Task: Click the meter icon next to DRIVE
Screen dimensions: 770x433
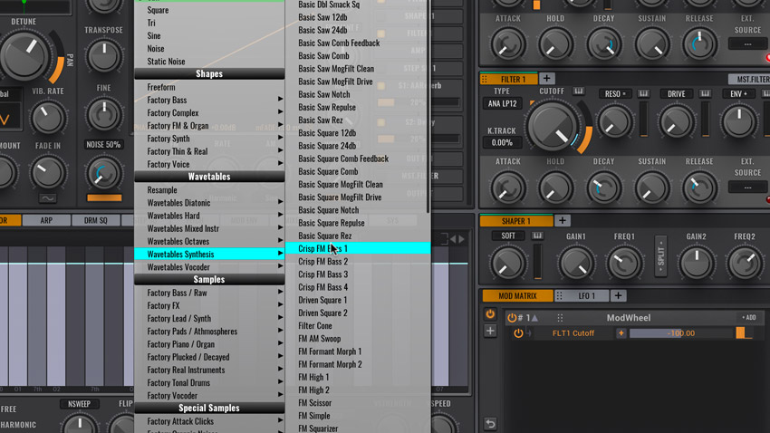Action: coord(705,94)
